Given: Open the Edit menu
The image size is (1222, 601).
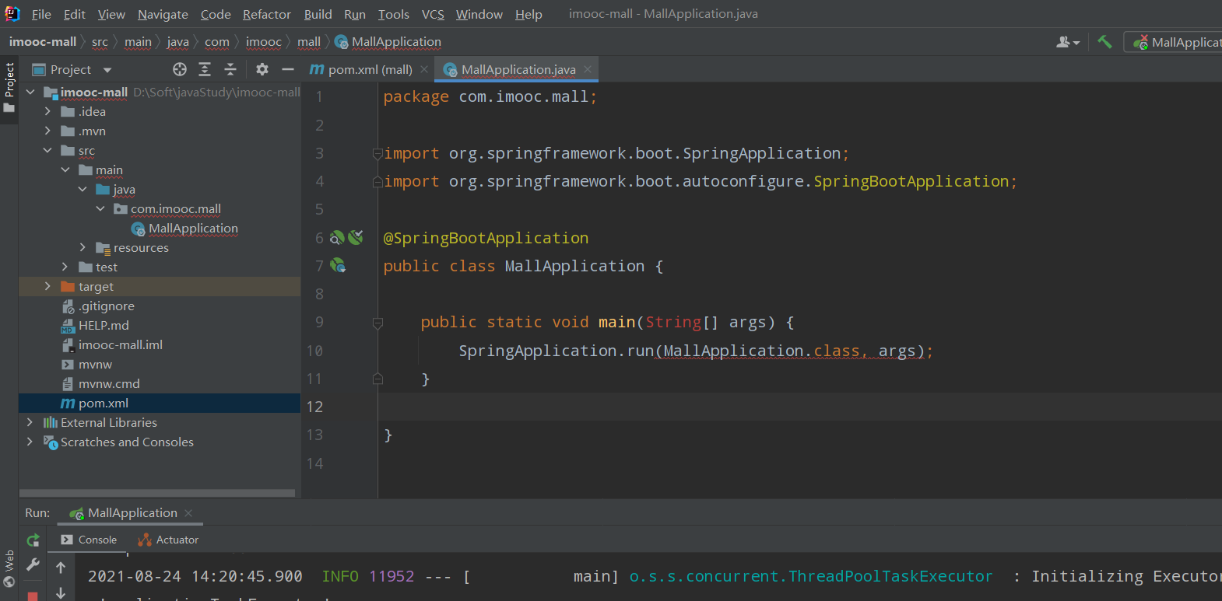Looking at the screenshot, I should click(x=75, y=14).
